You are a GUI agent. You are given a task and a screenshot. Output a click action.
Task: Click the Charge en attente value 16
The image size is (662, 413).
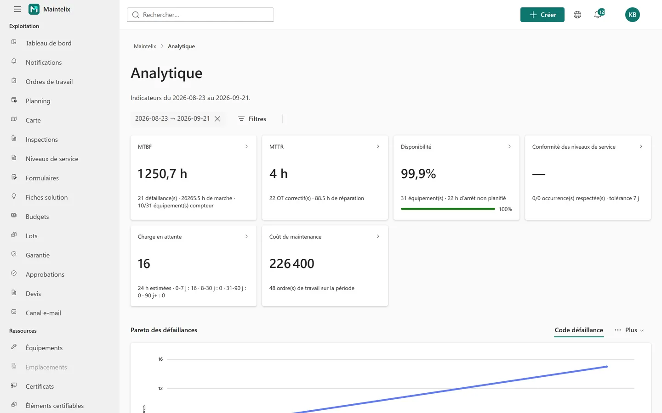[x=144, y=264]
